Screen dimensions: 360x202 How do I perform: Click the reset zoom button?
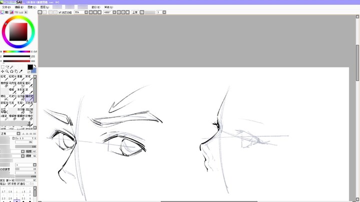point(99,12)
